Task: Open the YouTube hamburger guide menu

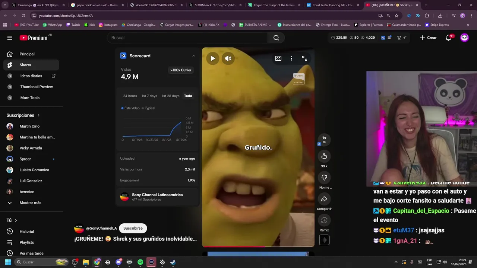Action: pos(10,38)
